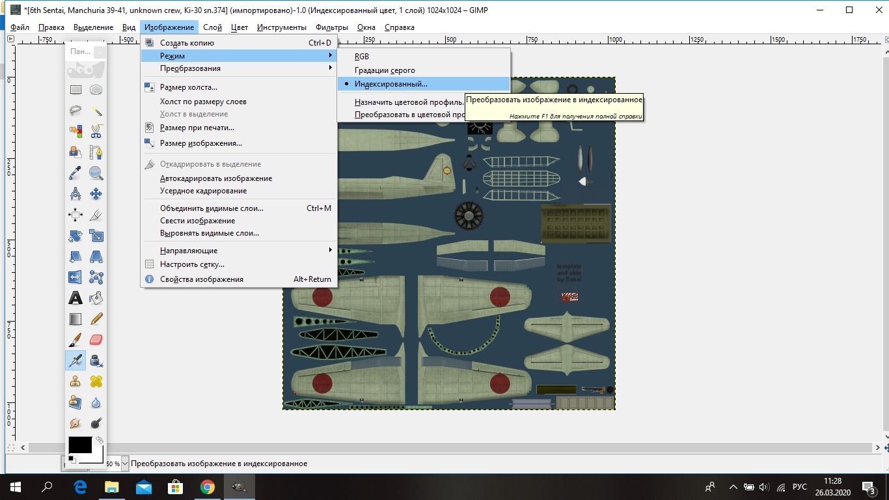Pick the Fuzzy Select magic wand tool
889x500 pixels.
tap(96, 111)
